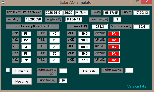Click the Jump time (m) label
Image resolution: width=154 pixels, height=92 pixels.
point(47,81)
